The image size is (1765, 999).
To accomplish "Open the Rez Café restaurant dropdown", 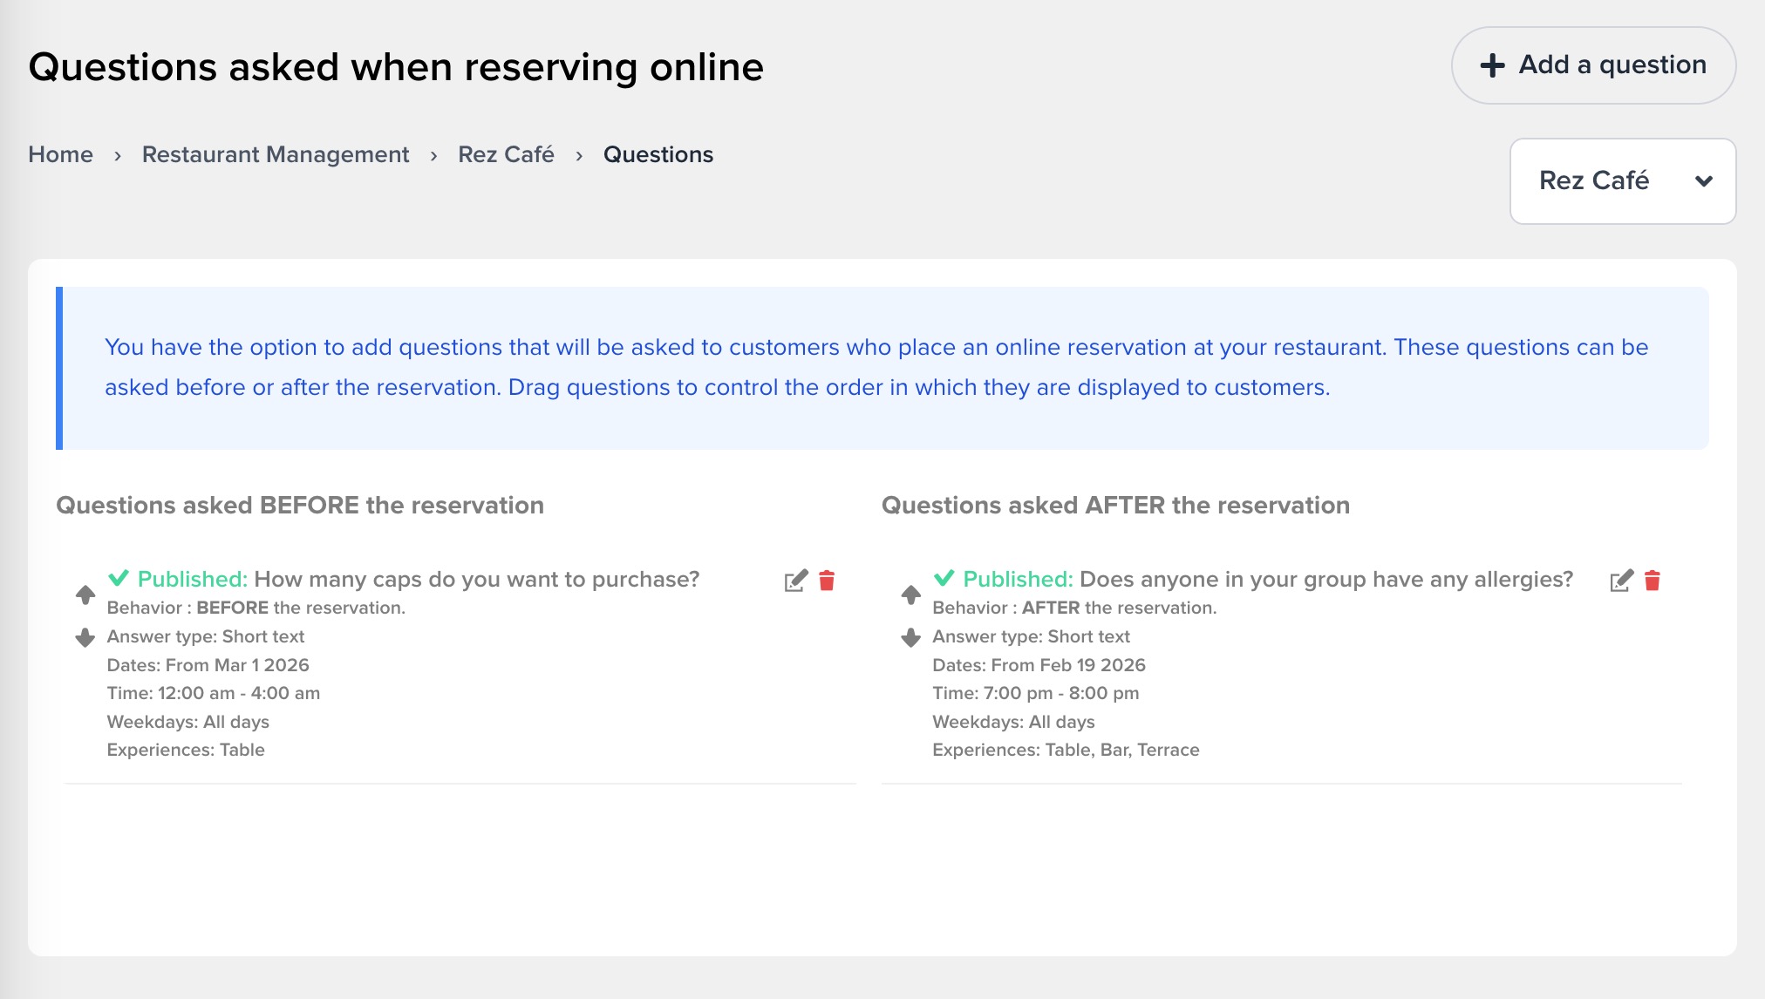I will pyautogui.click(x=1622, y=180).
